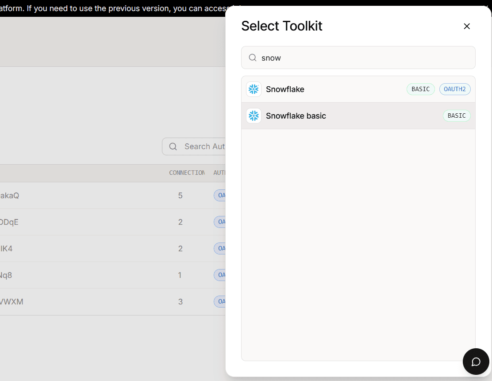Open the row ending in DDqE
The width and height of the screenshot is (492, 381).
(113, 222)
